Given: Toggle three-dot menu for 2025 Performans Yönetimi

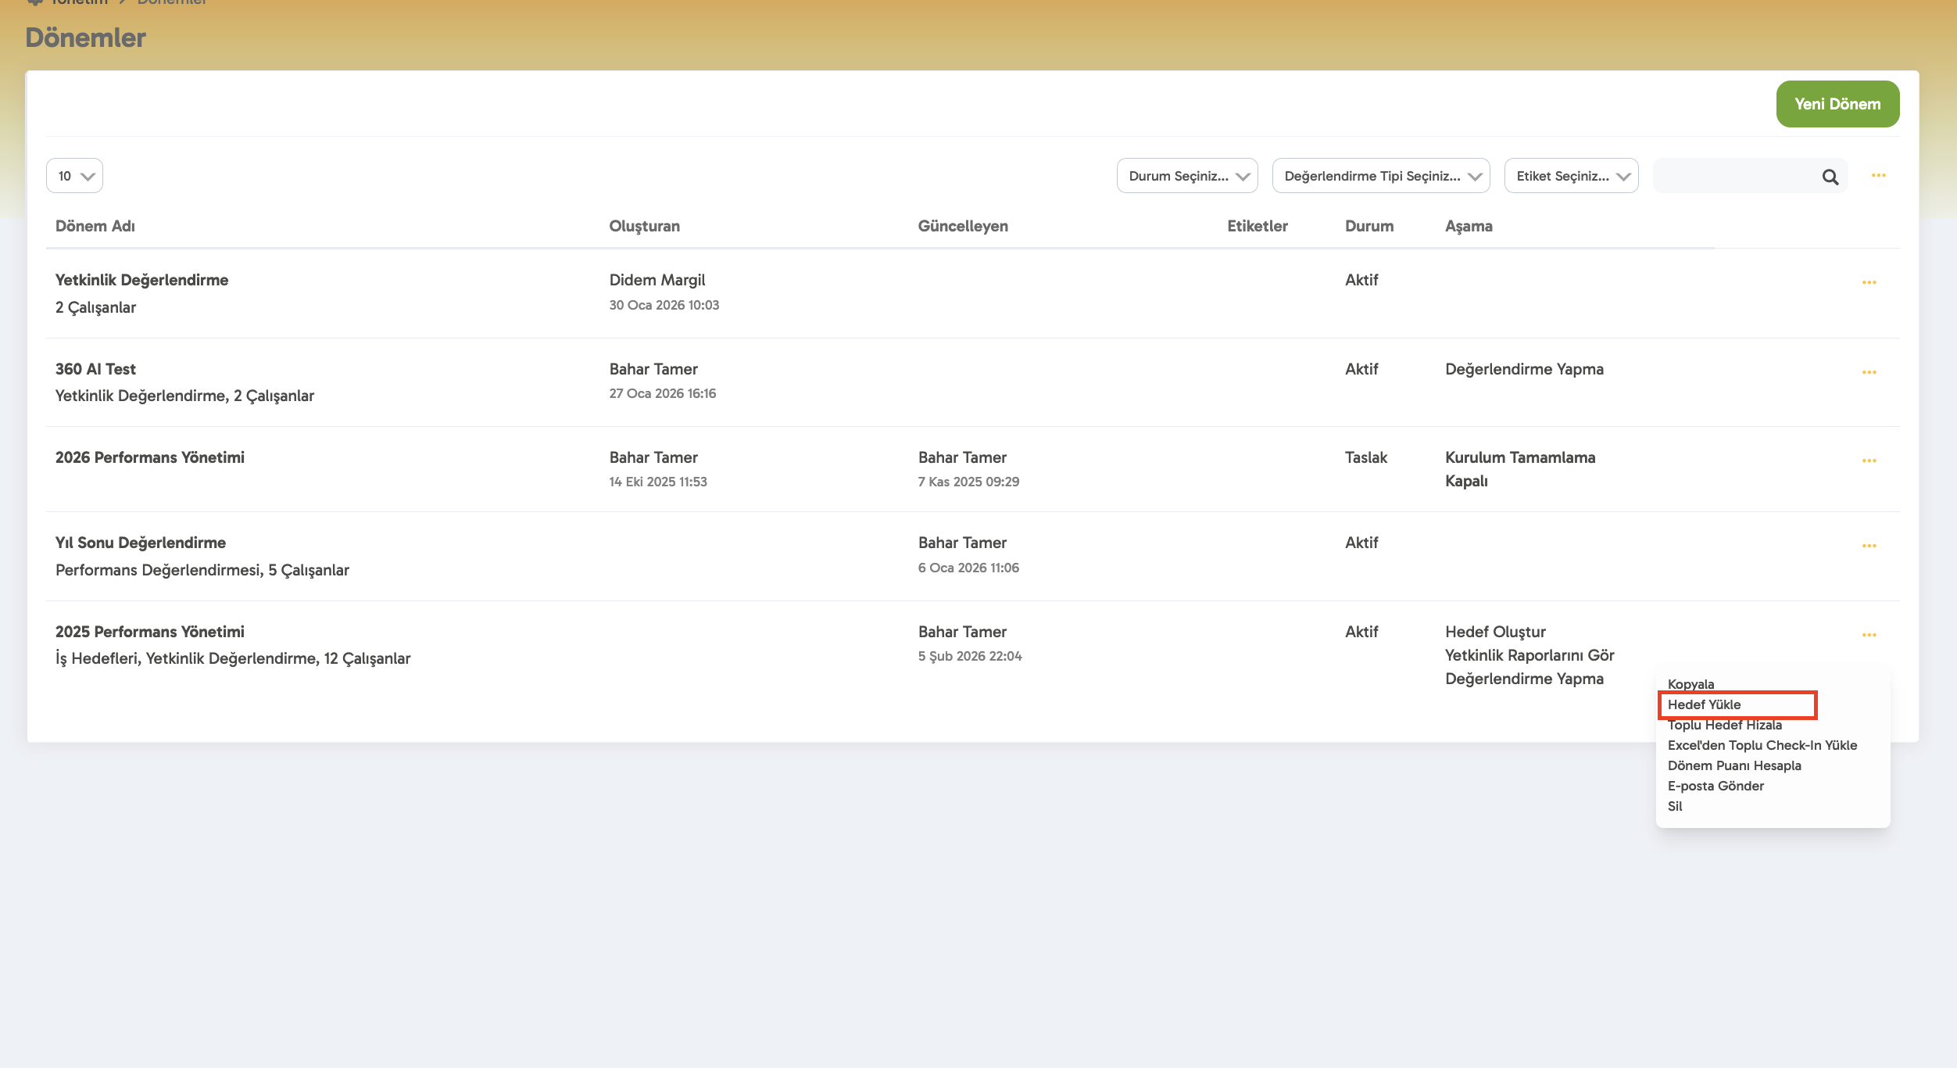Looking at the screenshot, I should coord(1869,635).
